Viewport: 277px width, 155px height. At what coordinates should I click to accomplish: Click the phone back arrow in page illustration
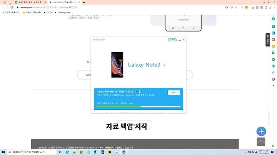click(194, 28)
